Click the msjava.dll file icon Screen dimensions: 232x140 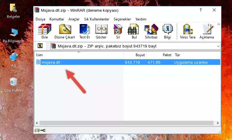(38, 62)
